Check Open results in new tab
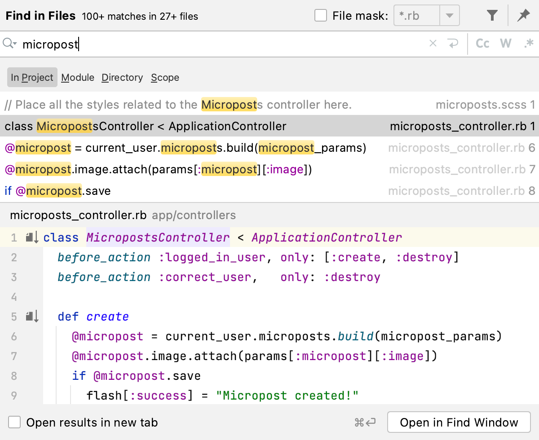This screenshot has width=539, height=440. (13, 422)
